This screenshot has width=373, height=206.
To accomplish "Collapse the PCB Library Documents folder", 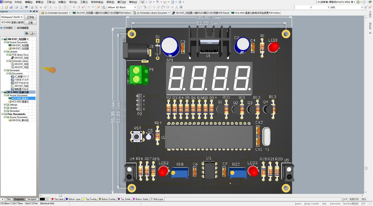I will click(x=7, y=55).
